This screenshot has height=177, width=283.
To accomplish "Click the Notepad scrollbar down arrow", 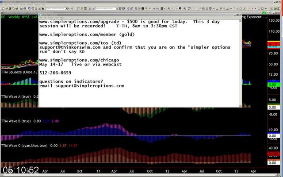I will pyautogui.click(x=240, y=106).
